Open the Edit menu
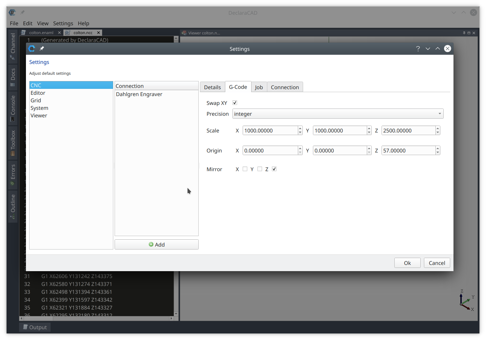 point(28,23)
